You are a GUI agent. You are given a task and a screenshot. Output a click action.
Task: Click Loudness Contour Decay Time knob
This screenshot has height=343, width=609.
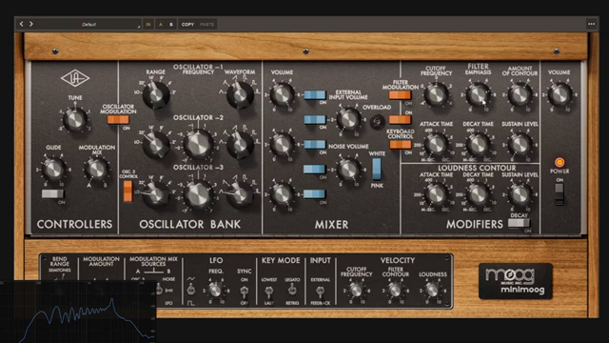click(478, 194)
